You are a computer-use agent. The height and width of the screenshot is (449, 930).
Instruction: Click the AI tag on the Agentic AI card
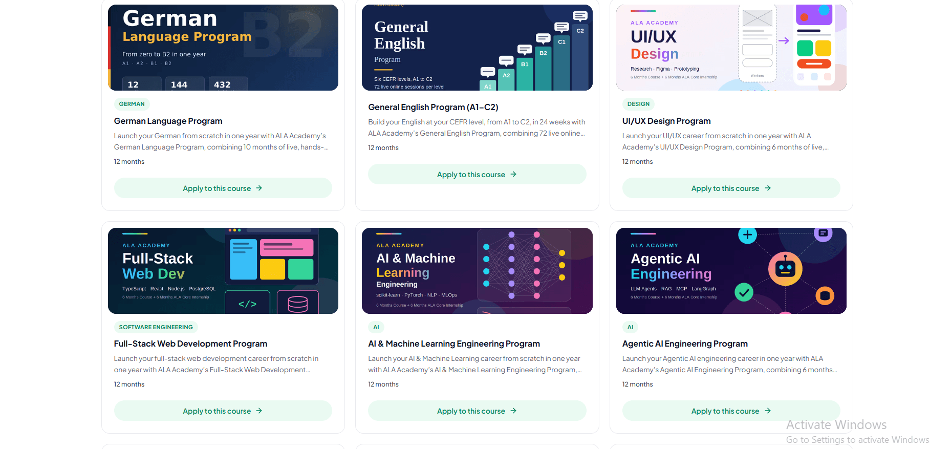(630, 327)
